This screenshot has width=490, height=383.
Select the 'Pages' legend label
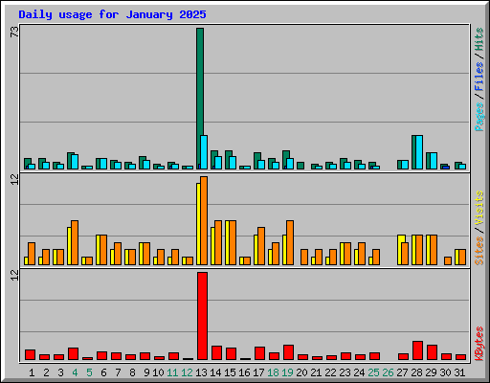479,117
